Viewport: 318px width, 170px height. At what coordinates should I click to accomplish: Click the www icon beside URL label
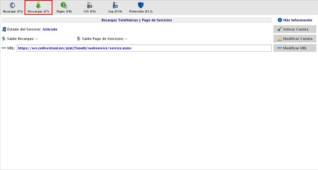pos(4,48)
